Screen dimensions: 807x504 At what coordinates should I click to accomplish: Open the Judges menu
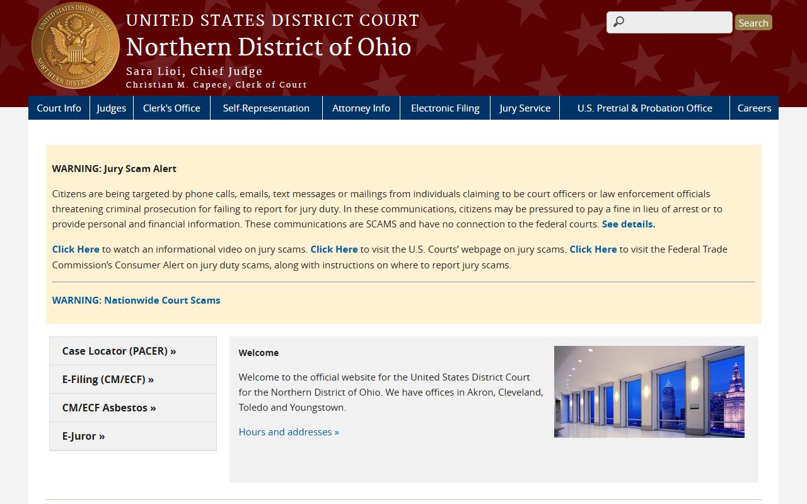tap(112, 108)
